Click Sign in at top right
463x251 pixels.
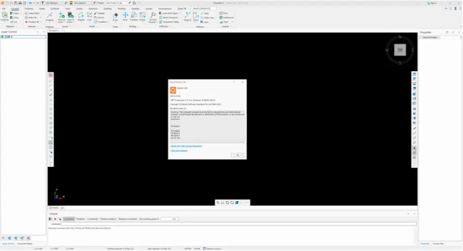432,3
